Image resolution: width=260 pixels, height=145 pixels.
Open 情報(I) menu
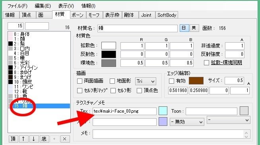[x=88, y=6]
